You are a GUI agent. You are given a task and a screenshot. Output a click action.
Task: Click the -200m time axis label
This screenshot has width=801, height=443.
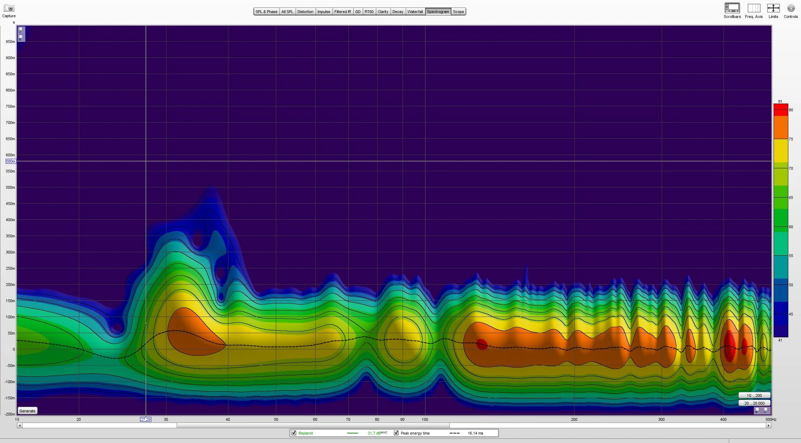coord(10,414)
